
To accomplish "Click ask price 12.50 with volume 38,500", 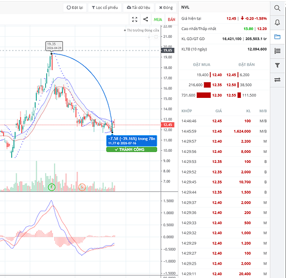I will tap(231, 85).
